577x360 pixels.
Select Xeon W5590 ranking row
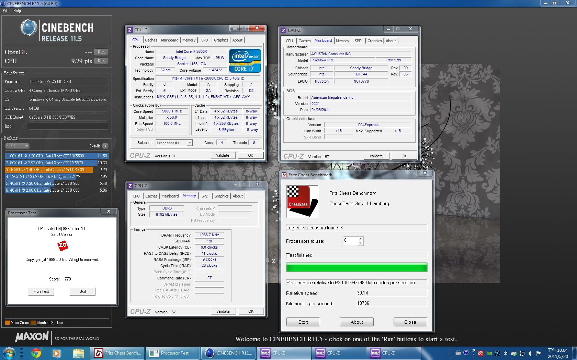click(56, 156)
